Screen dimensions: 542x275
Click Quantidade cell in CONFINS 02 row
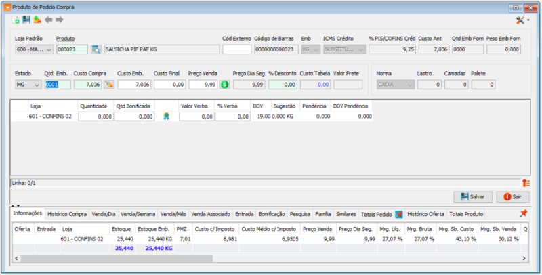coord(96,117)
